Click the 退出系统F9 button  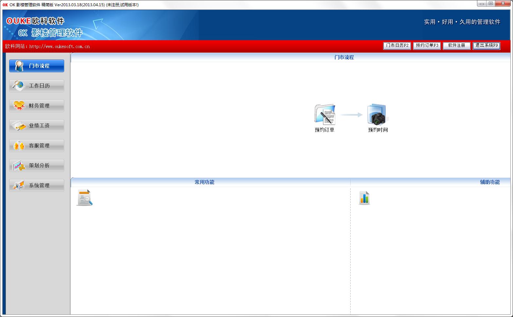point(486,46)
